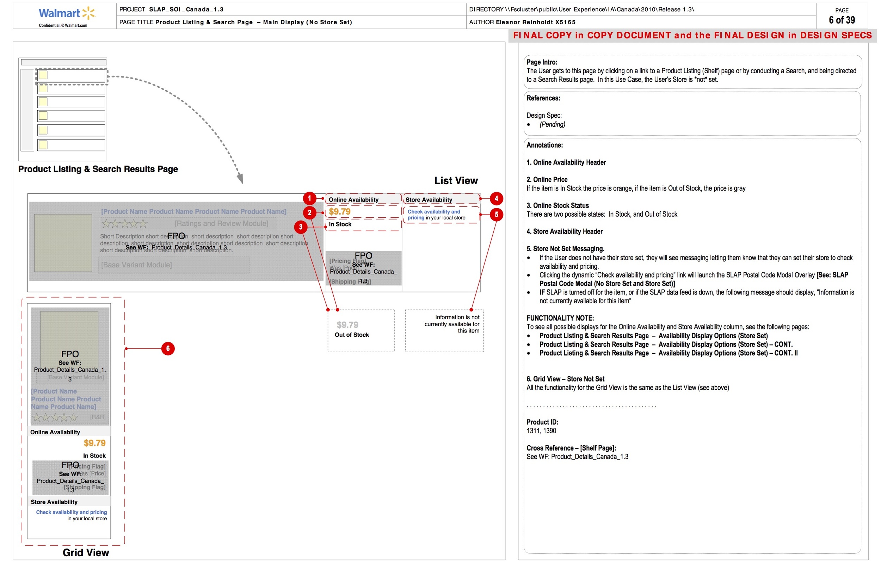Image resolution: width=881 pixels, height=570 pixels.
Task: Click the 'Out of Stock' status text
Action: point(352,335)
